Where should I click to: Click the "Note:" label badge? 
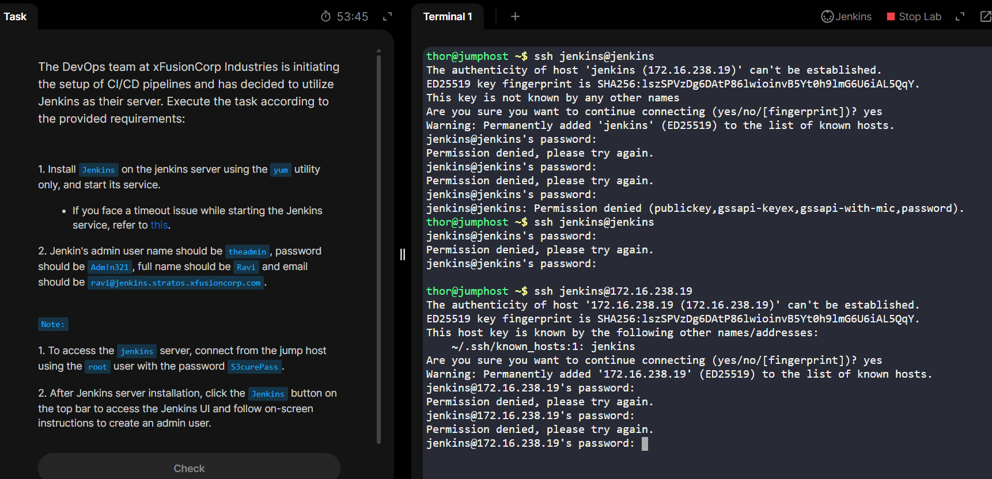click(53, 324)
